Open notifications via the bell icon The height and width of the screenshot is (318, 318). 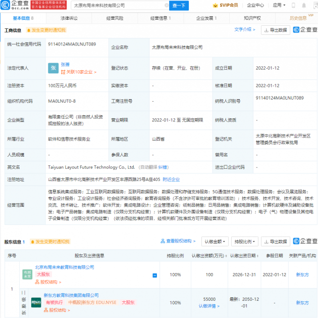[x=303, y=6]
